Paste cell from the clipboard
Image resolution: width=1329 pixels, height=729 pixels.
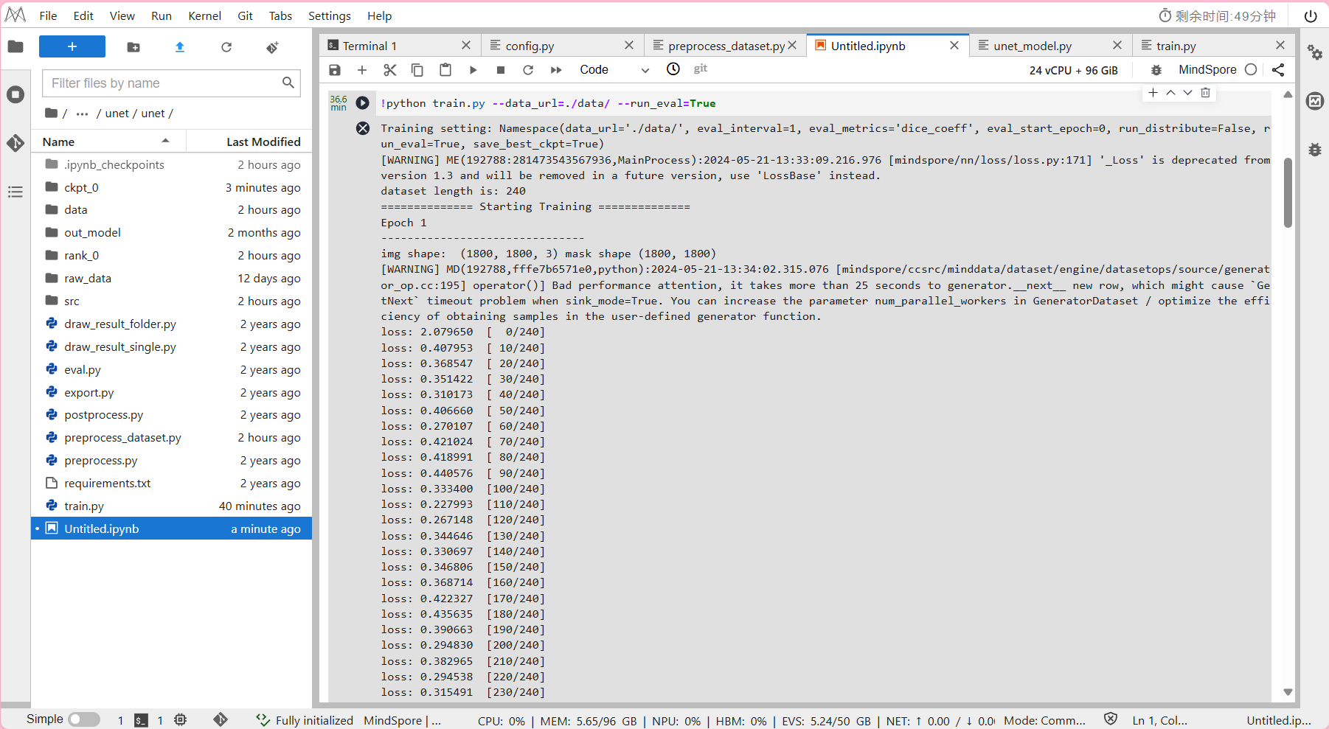click(x=445, y=69)
